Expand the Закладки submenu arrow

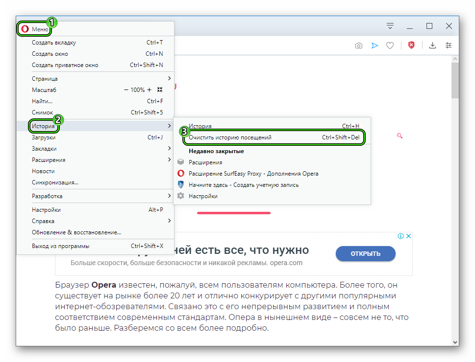(169, 148)
